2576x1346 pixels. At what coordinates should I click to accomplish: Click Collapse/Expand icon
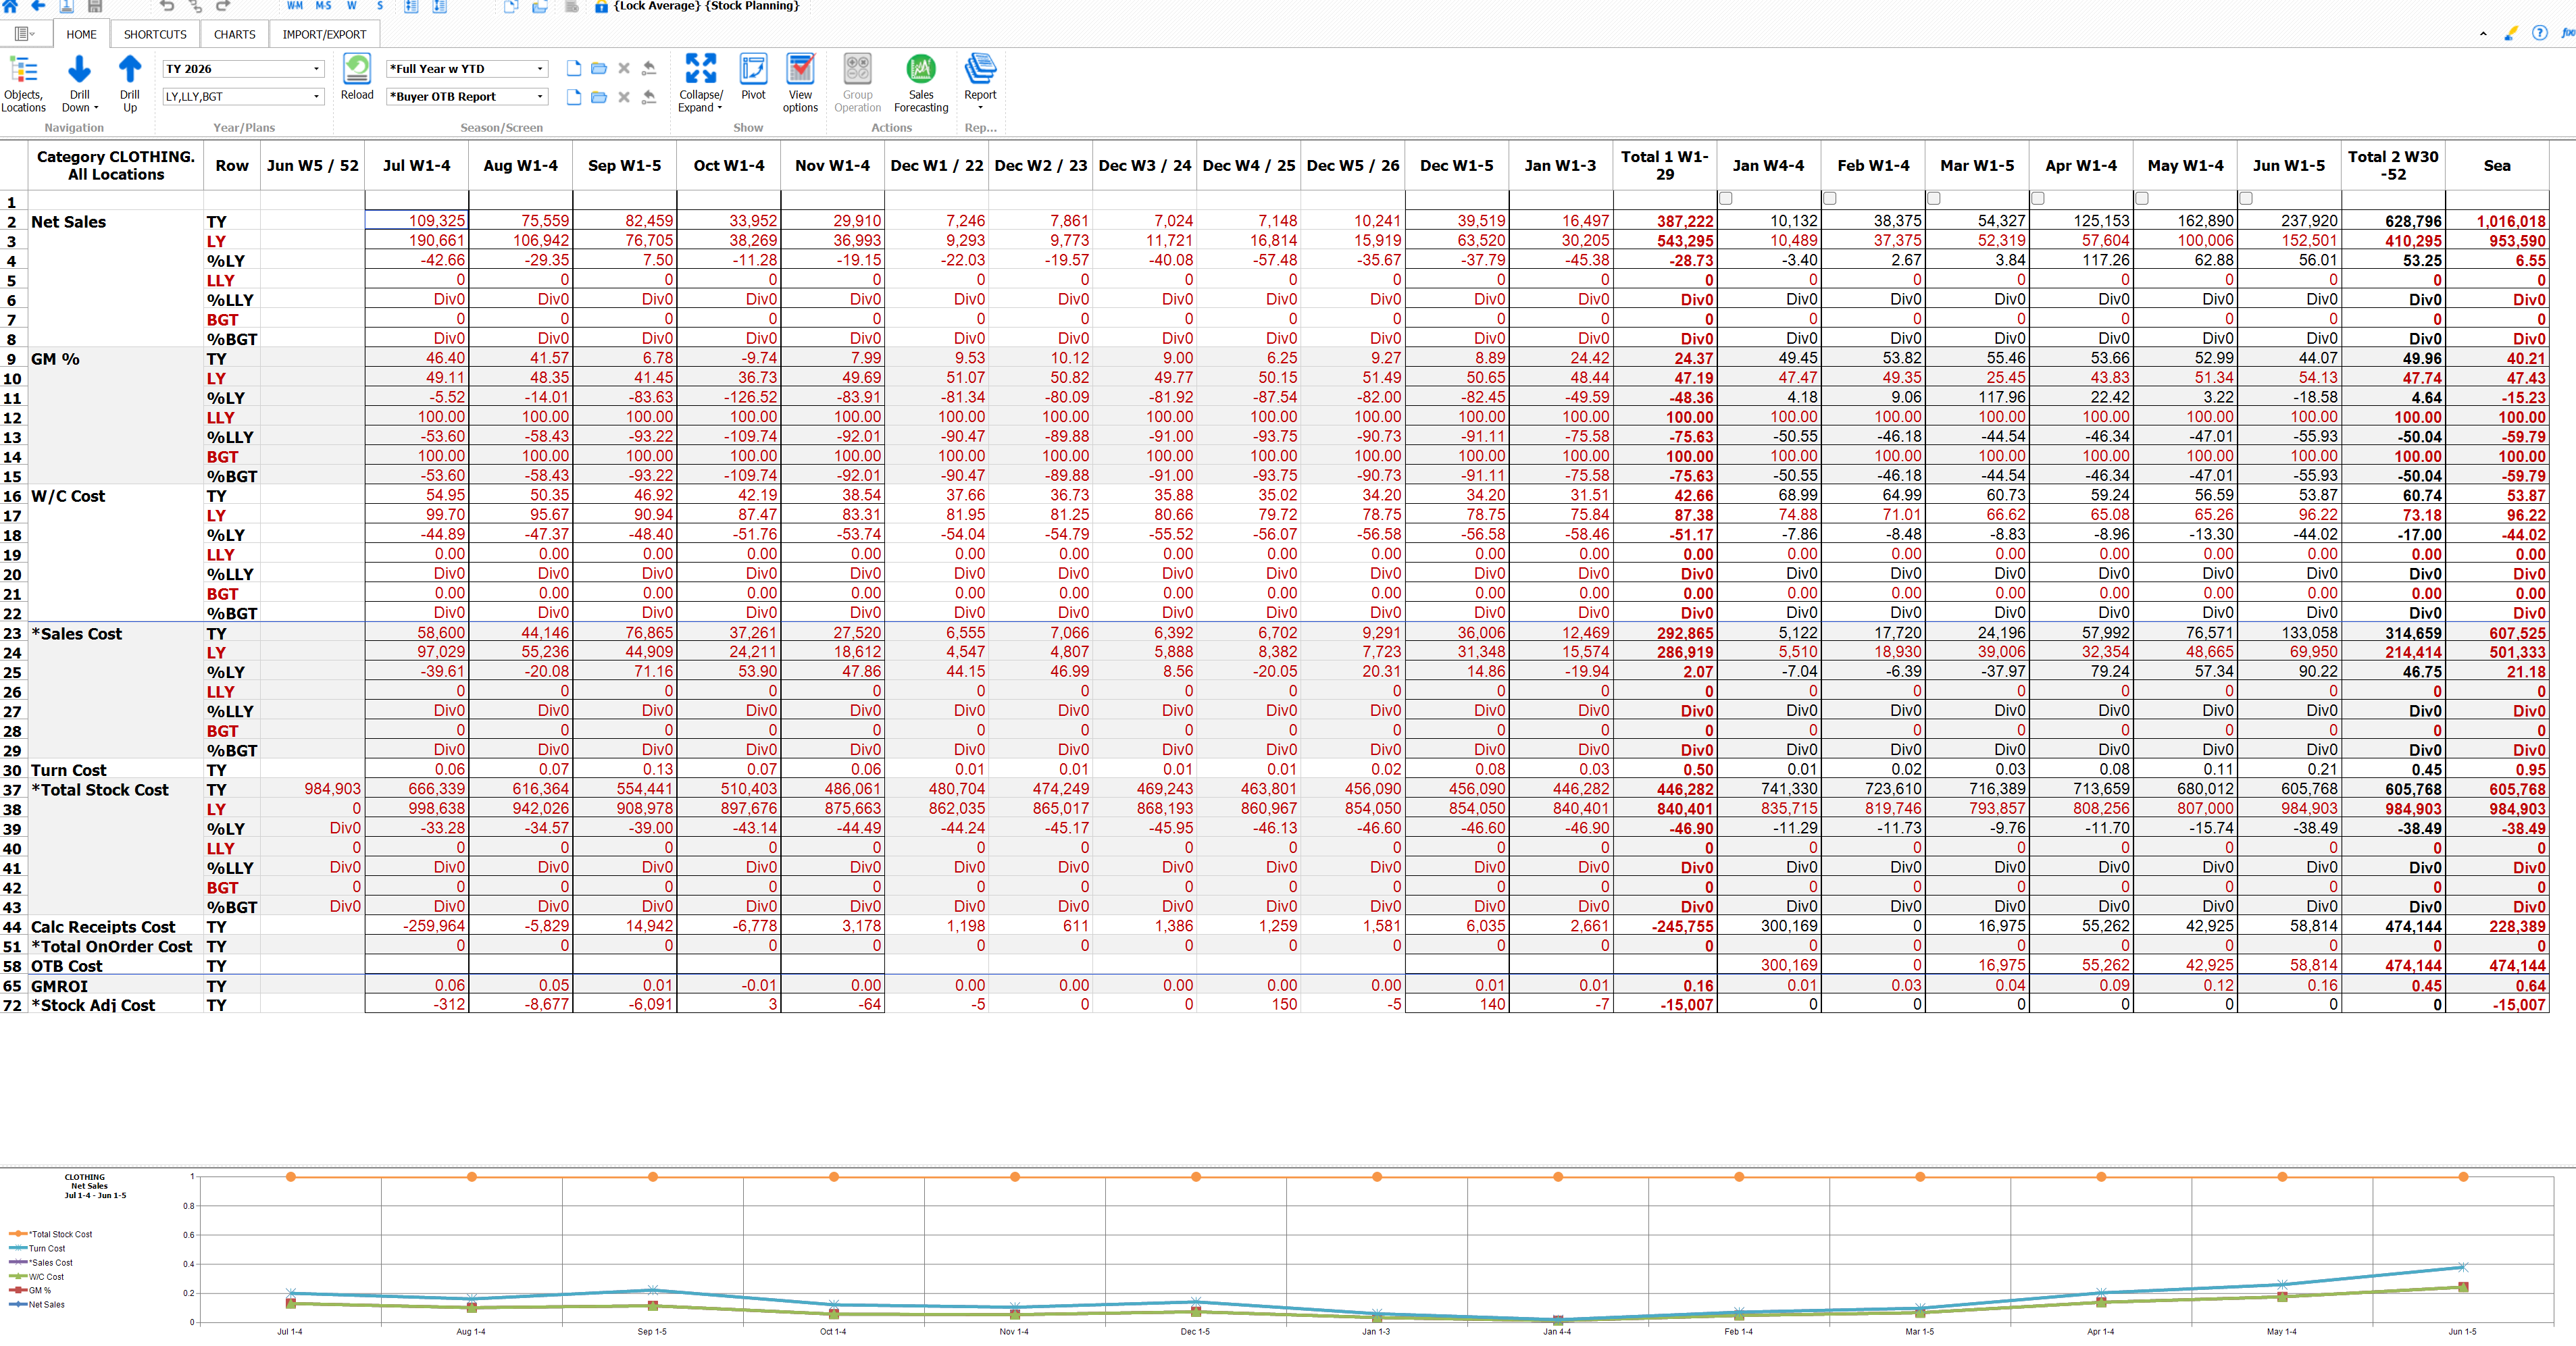700,69
